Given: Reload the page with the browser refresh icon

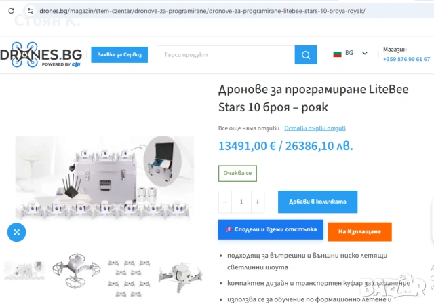Looking at the screenshot, I should click(x=11, y=11).
